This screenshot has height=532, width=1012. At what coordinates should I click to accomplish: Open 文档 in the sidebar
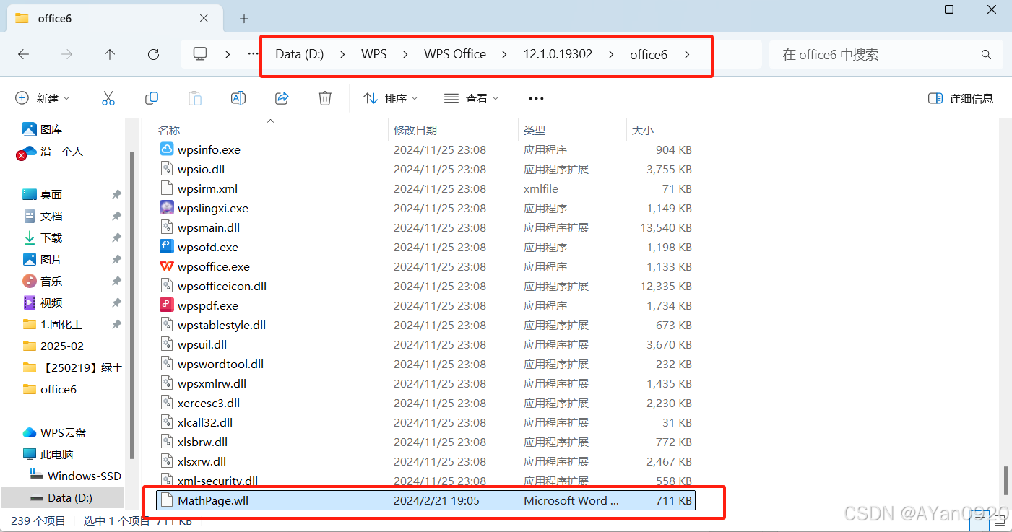pos(51,216)
